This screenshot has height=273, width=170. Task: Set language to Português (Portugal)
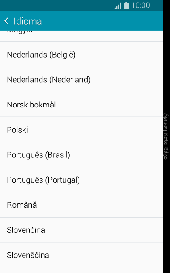(81, 180)
